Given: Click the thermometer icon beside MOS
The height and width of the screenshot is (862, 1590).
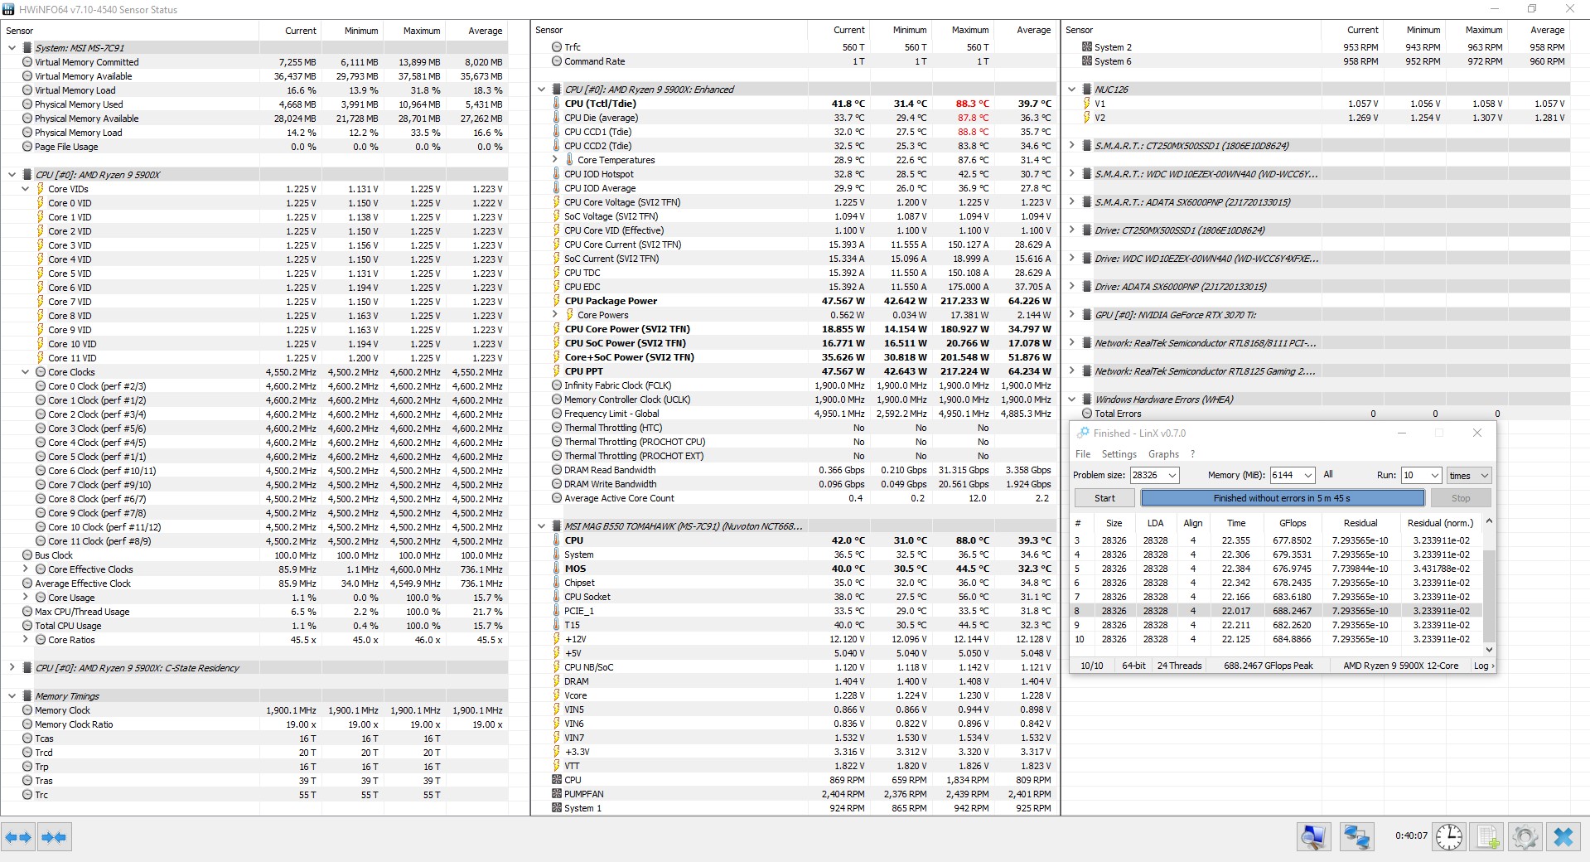Looking at the screenshot, I should point(557,569).
